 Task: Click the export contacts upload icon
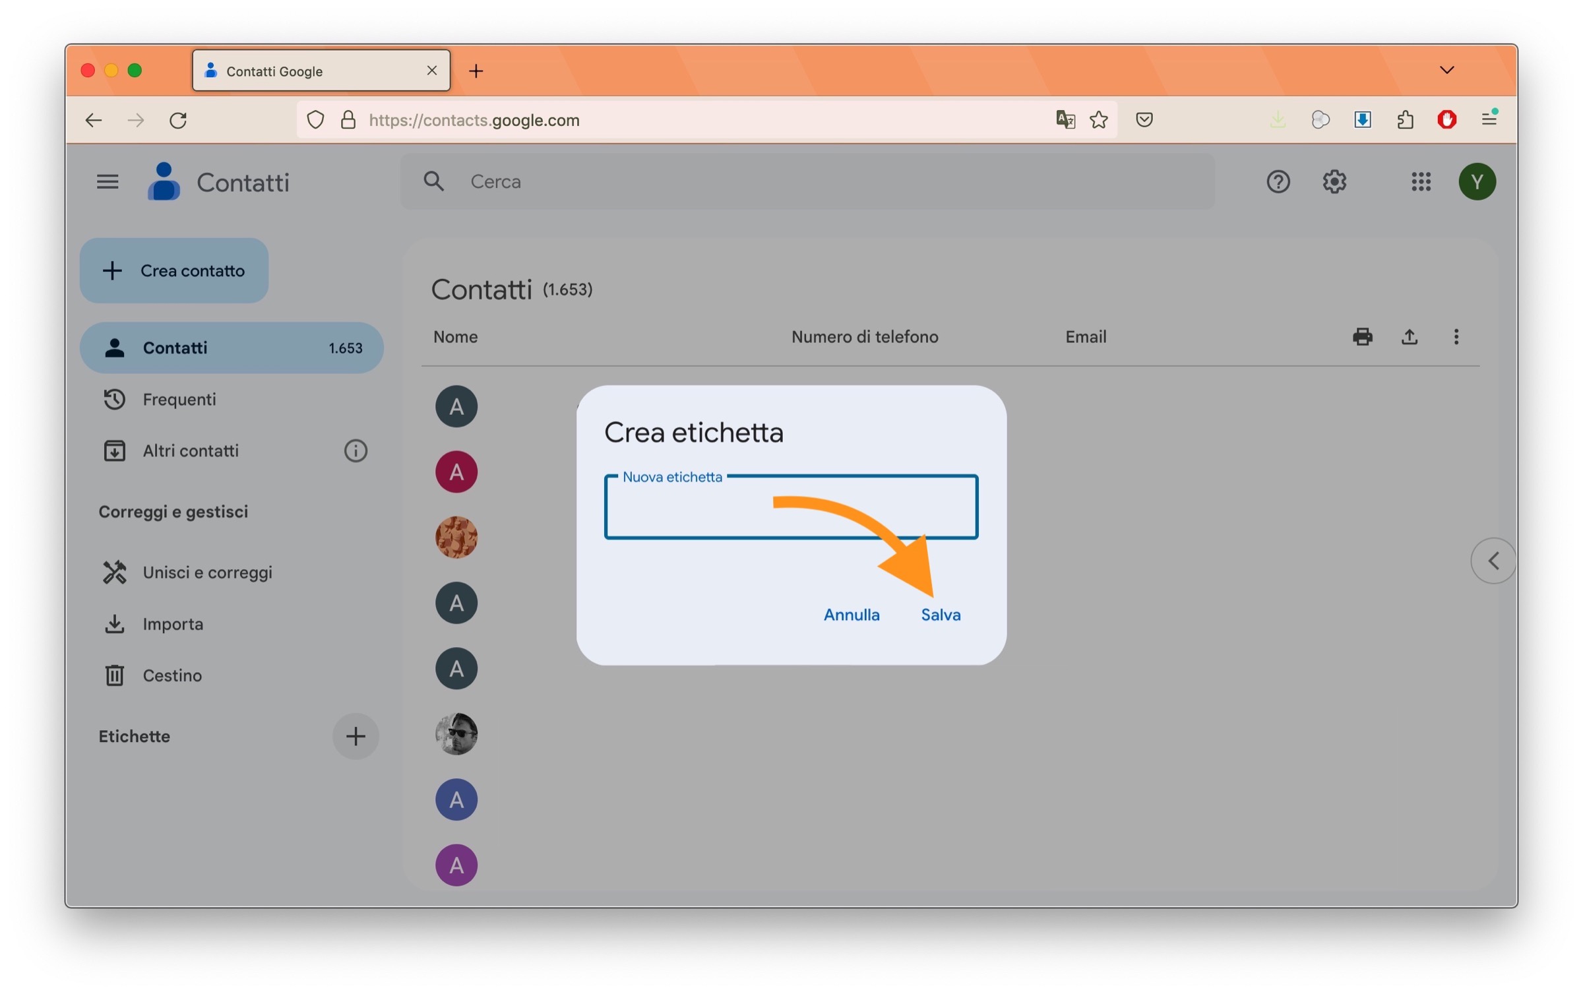pos(1409,337)
